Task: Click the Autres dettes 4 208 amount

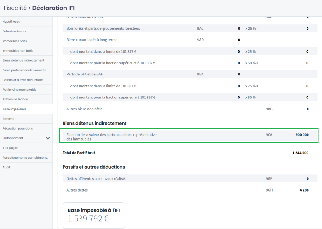Action: tap(304, 190)
